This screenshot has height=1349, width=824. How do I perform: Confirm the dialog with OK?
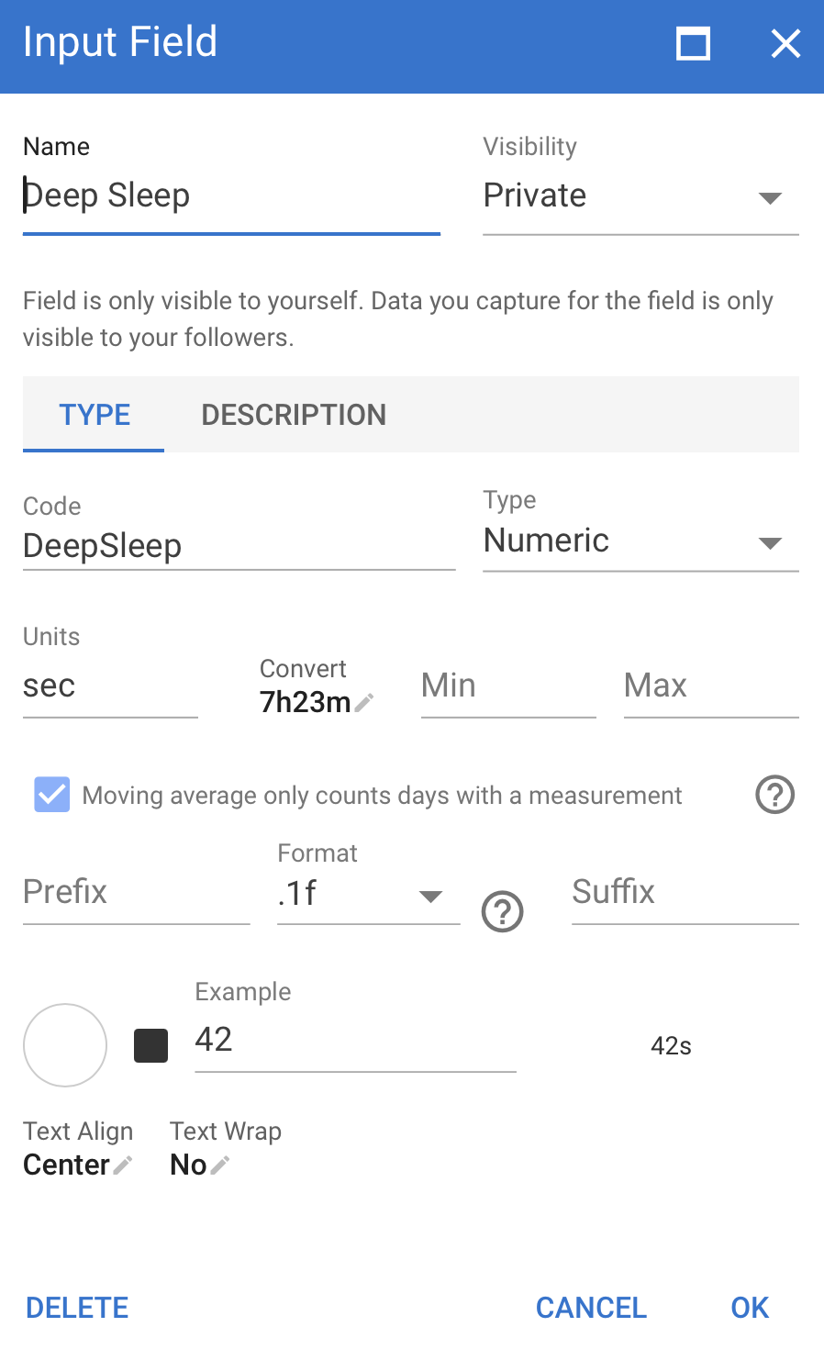750,1308
